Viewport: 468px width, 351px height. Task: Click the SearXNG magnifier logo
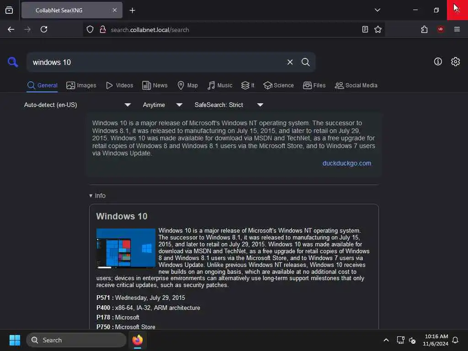click(x=13, y=62)
